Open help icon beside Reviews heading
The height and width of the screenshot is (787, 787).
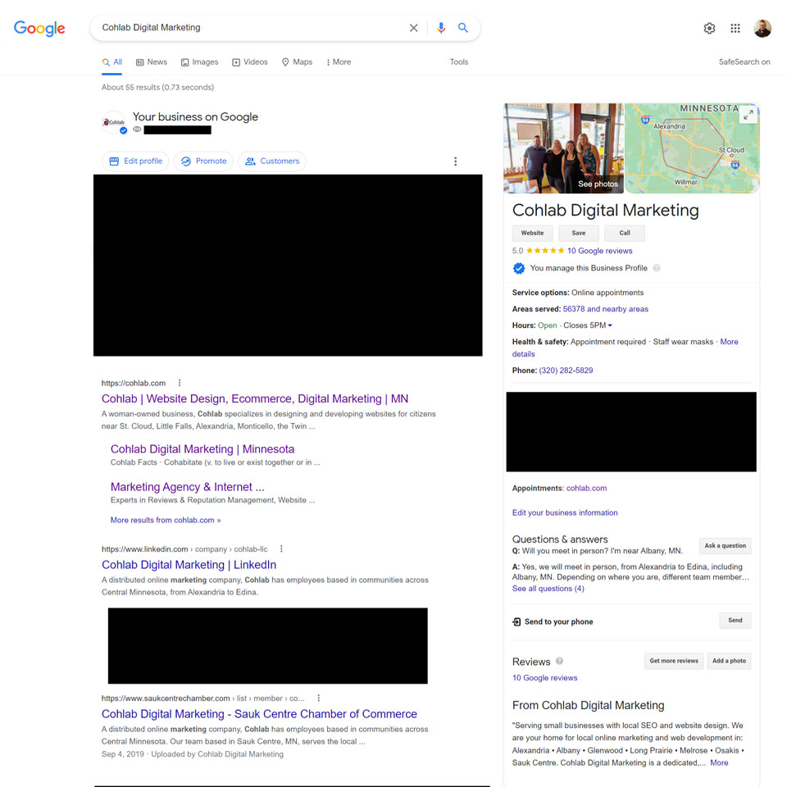560,662
